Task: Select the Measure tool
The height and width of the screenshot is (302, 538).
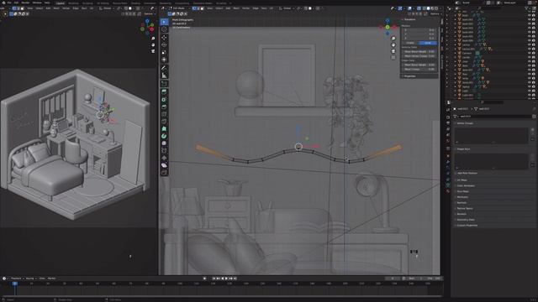Action: [x=165, y=75]
